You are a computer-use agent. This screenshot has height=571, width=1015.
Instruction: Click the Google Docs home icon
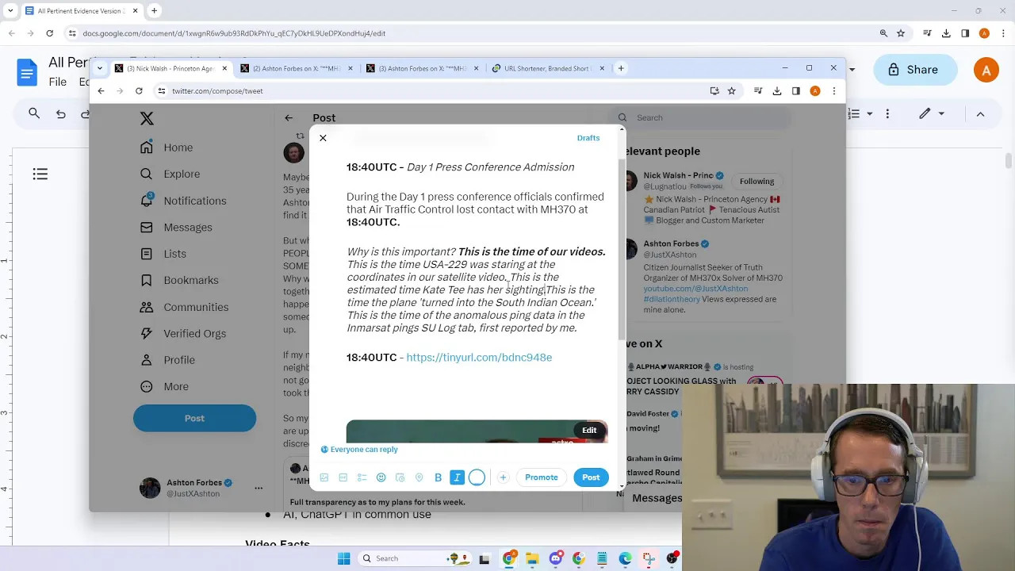[27, 72]
